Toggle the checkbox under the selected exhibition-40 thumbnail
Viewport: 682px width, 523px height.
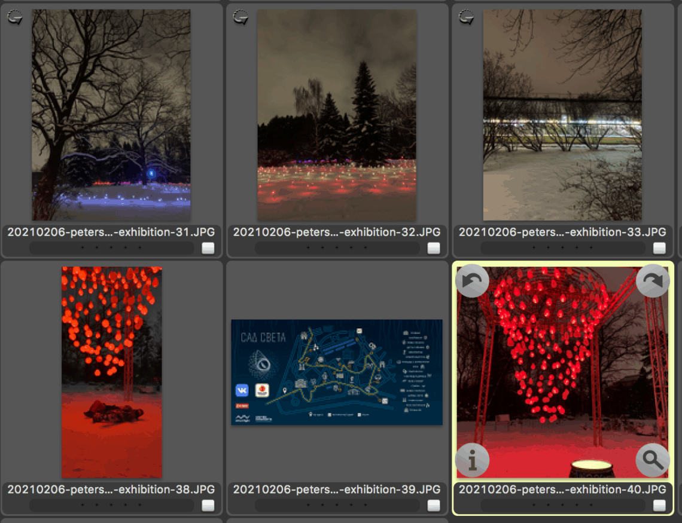click(659, 504)
